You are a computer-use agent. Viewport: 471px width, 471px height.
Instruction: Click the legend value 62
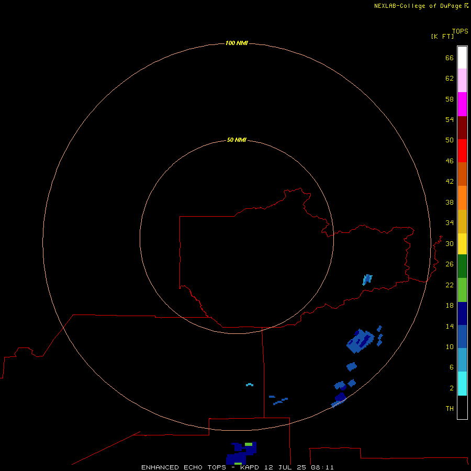(x=450, y=78)
